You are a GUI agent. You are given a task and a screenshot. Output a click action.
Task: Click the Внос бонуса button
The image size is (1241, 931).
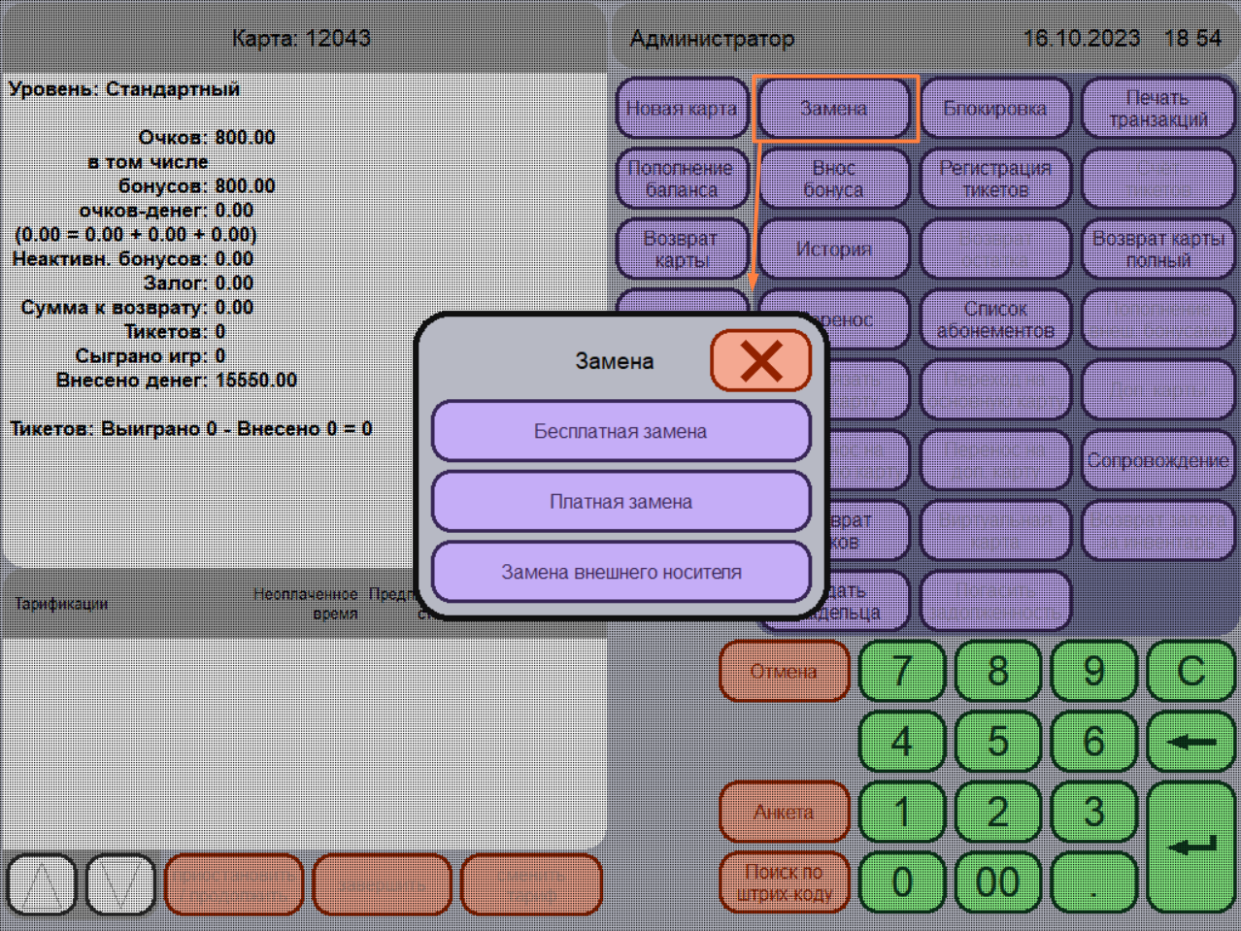[x=834, y=179]
